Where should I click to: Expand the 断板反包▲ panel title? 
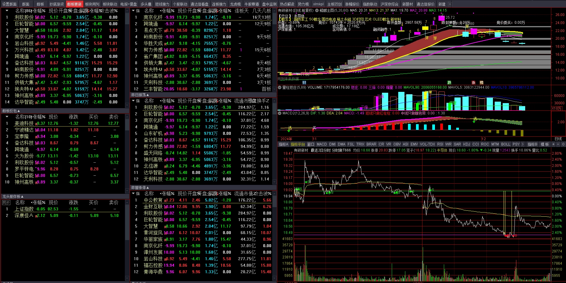11,111
